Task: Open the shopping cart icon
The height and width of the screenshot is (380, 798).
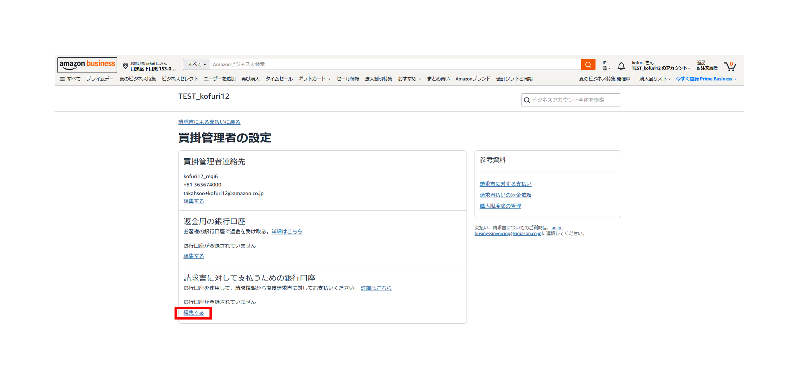Action: click(730, 66)
